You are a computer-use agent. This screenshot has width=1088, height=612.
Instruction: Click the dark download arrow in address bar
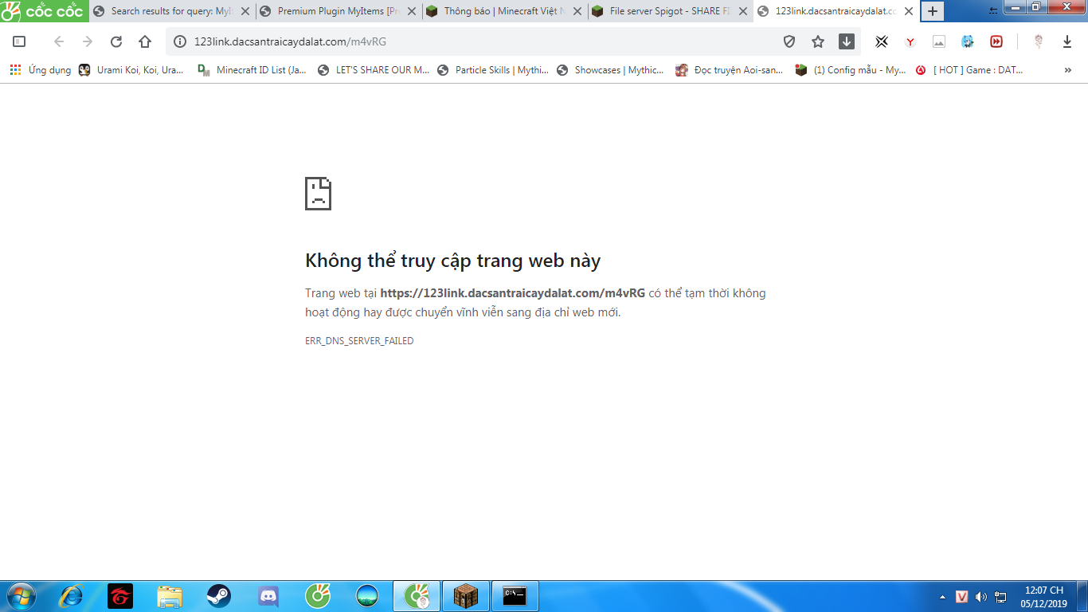[847, 41]
